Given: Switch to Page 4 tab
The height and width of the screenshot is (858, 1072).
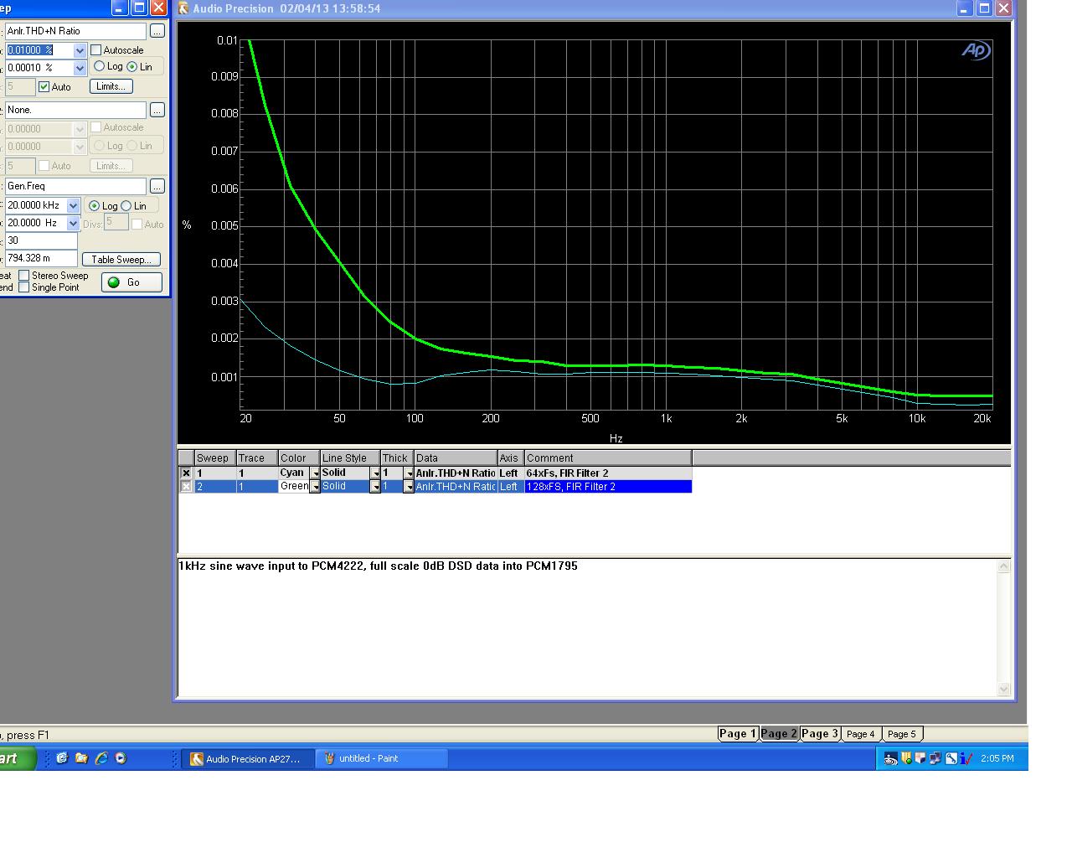Looking at the screenshot, I should [x=860, y=734].
